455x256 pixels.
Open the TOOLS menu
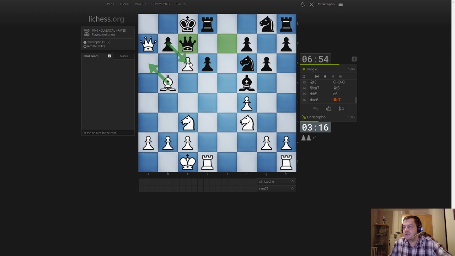(x=181, y=4)
